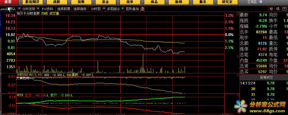Click the panel toggle icon right of 现
Image resolution: width=288 pixels, height=115 pixels.
click(x=284, y=9)
